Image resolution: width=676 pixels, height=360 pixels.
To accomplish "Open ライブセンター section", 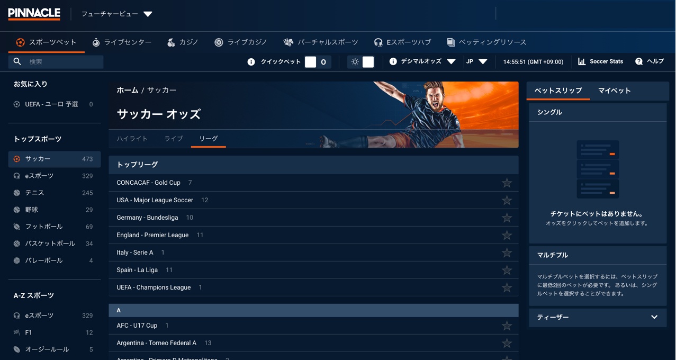I will (x=122, y=42).
